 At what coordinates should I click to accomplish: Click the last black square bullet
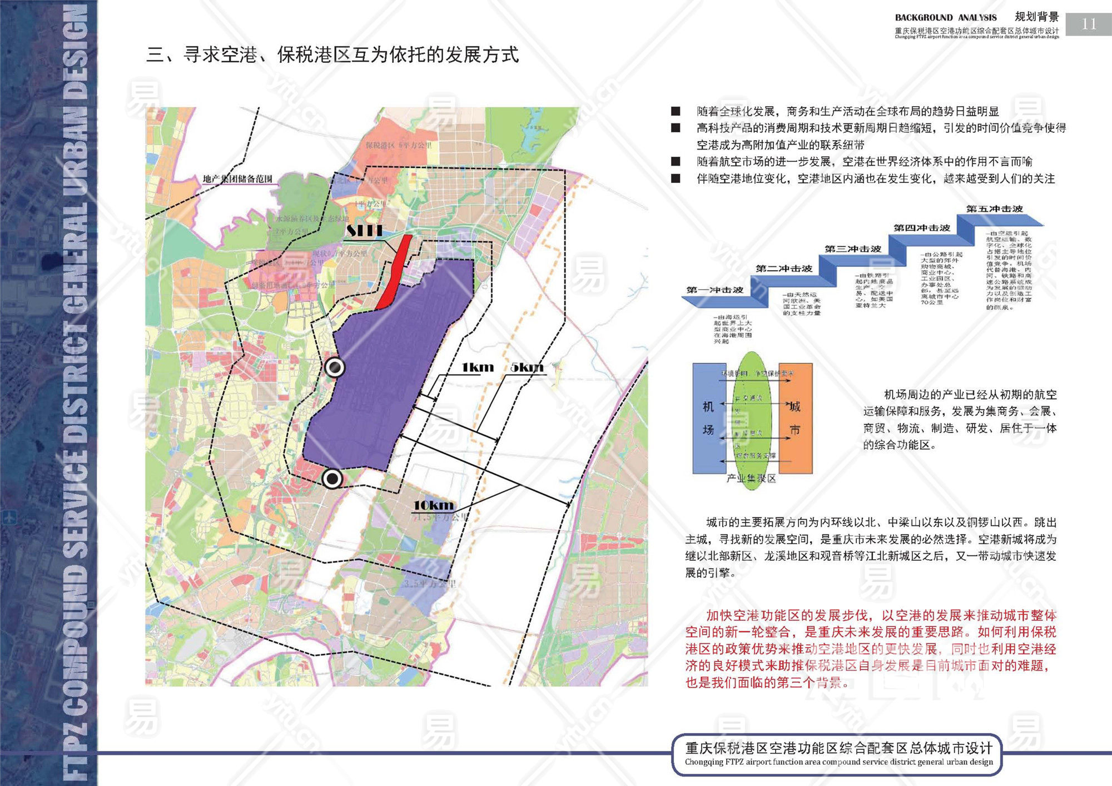pyautogui.click(x=676, y=178)
